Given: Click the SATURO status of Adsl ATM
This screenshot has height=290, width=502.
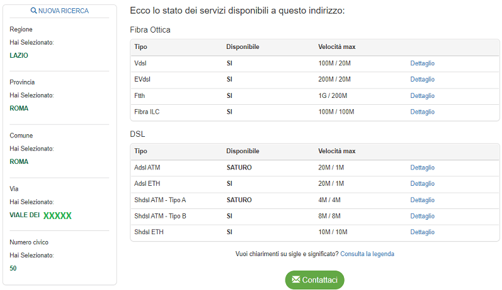Looking at the screenshot, I should click(239, 168).
